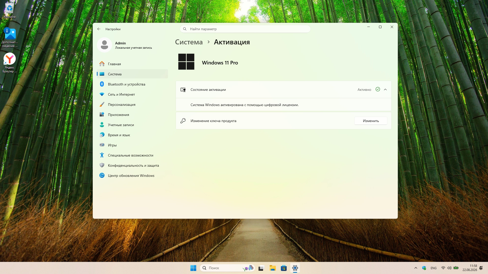Go to Персонализация settings
This screenshot has height=274, width=488.
coord(132,105)
